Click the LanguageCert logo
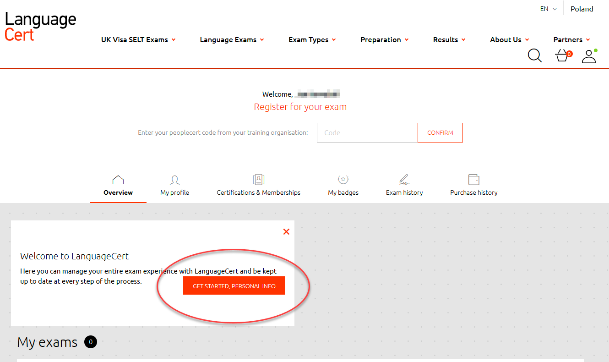Screen dimensions: 609x362 point(41,26)
